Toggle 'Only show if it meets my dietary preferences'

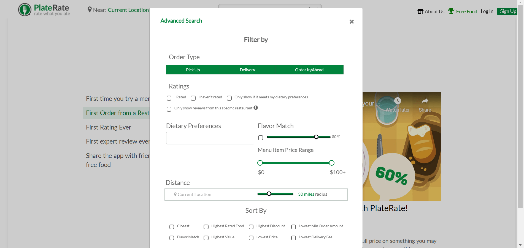tap(229, 98)
